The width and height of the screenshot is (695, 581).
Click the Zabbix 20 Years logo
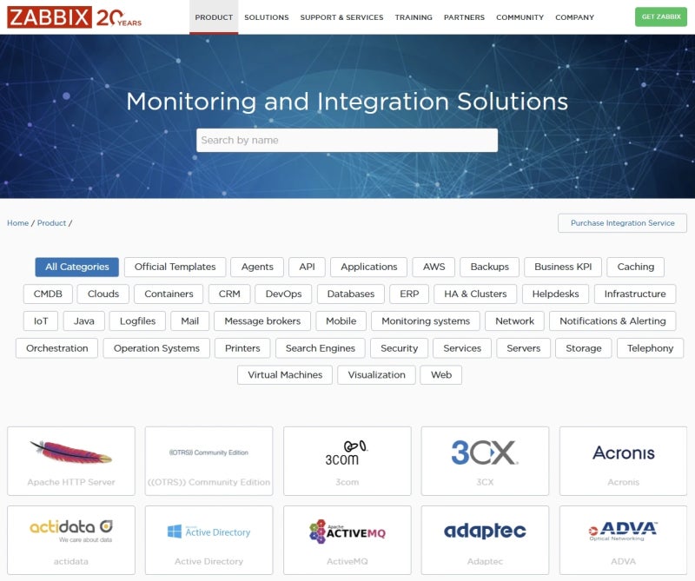[75, 17]
